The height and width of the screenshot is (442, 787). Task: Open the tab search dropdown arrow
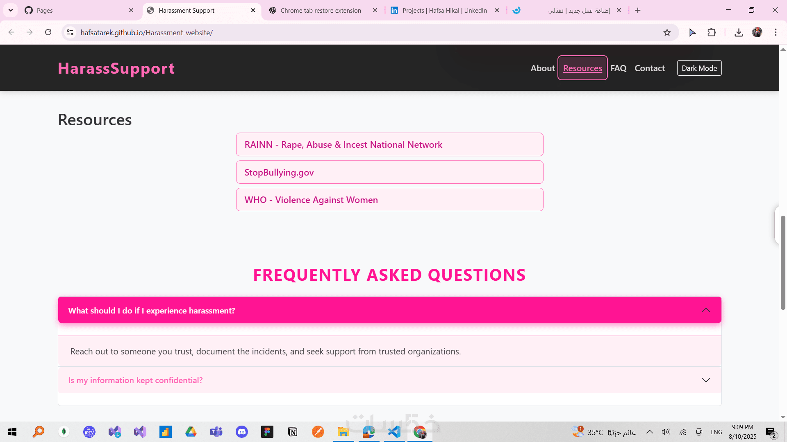[x=11, y=10]
